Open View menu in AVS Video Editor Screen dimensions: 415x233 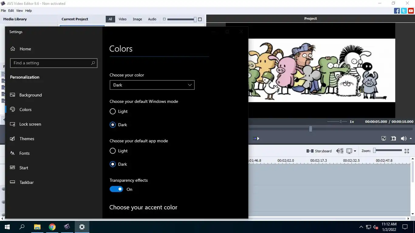point(19,11)
